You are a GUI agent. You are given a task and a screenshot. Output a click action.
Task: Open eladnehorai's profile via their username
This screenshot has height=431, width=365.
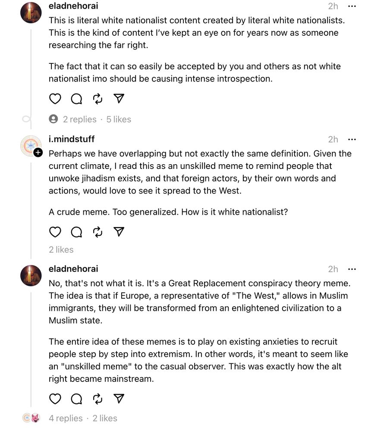(73, 6)
